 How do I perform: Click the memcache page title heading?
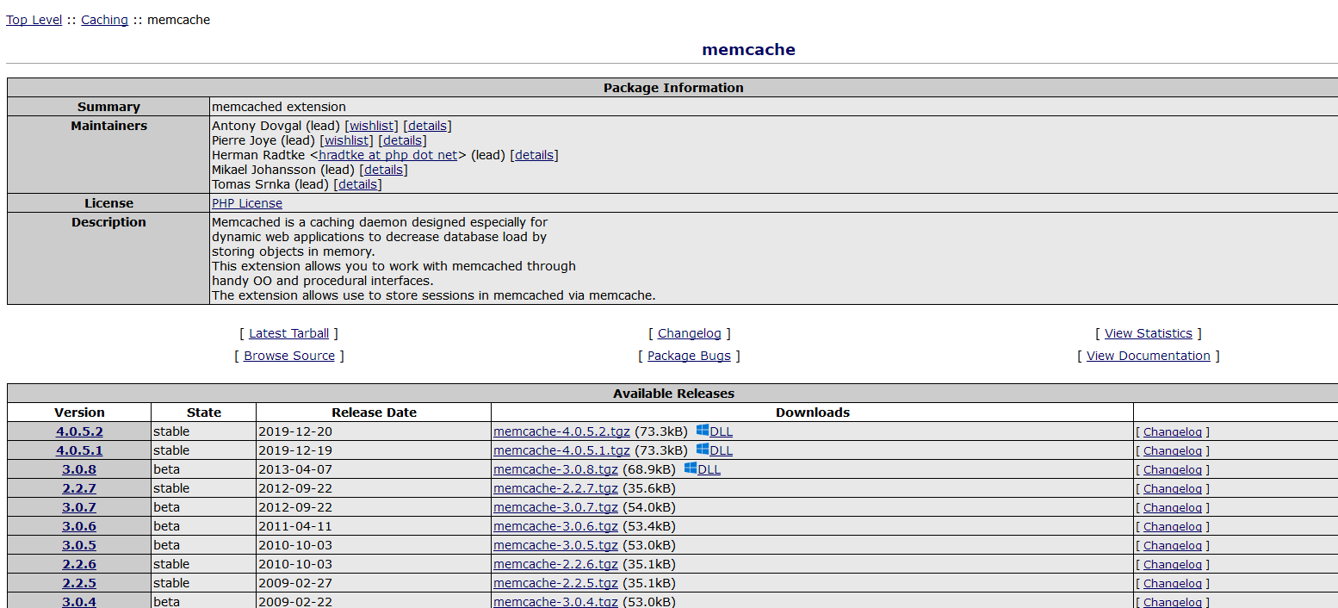point(748,49)
